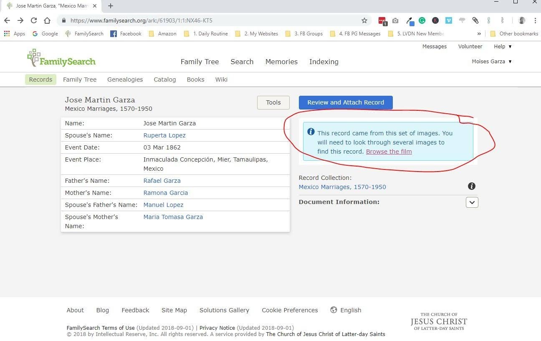Open the Solutions Gallery footer link

224,310
